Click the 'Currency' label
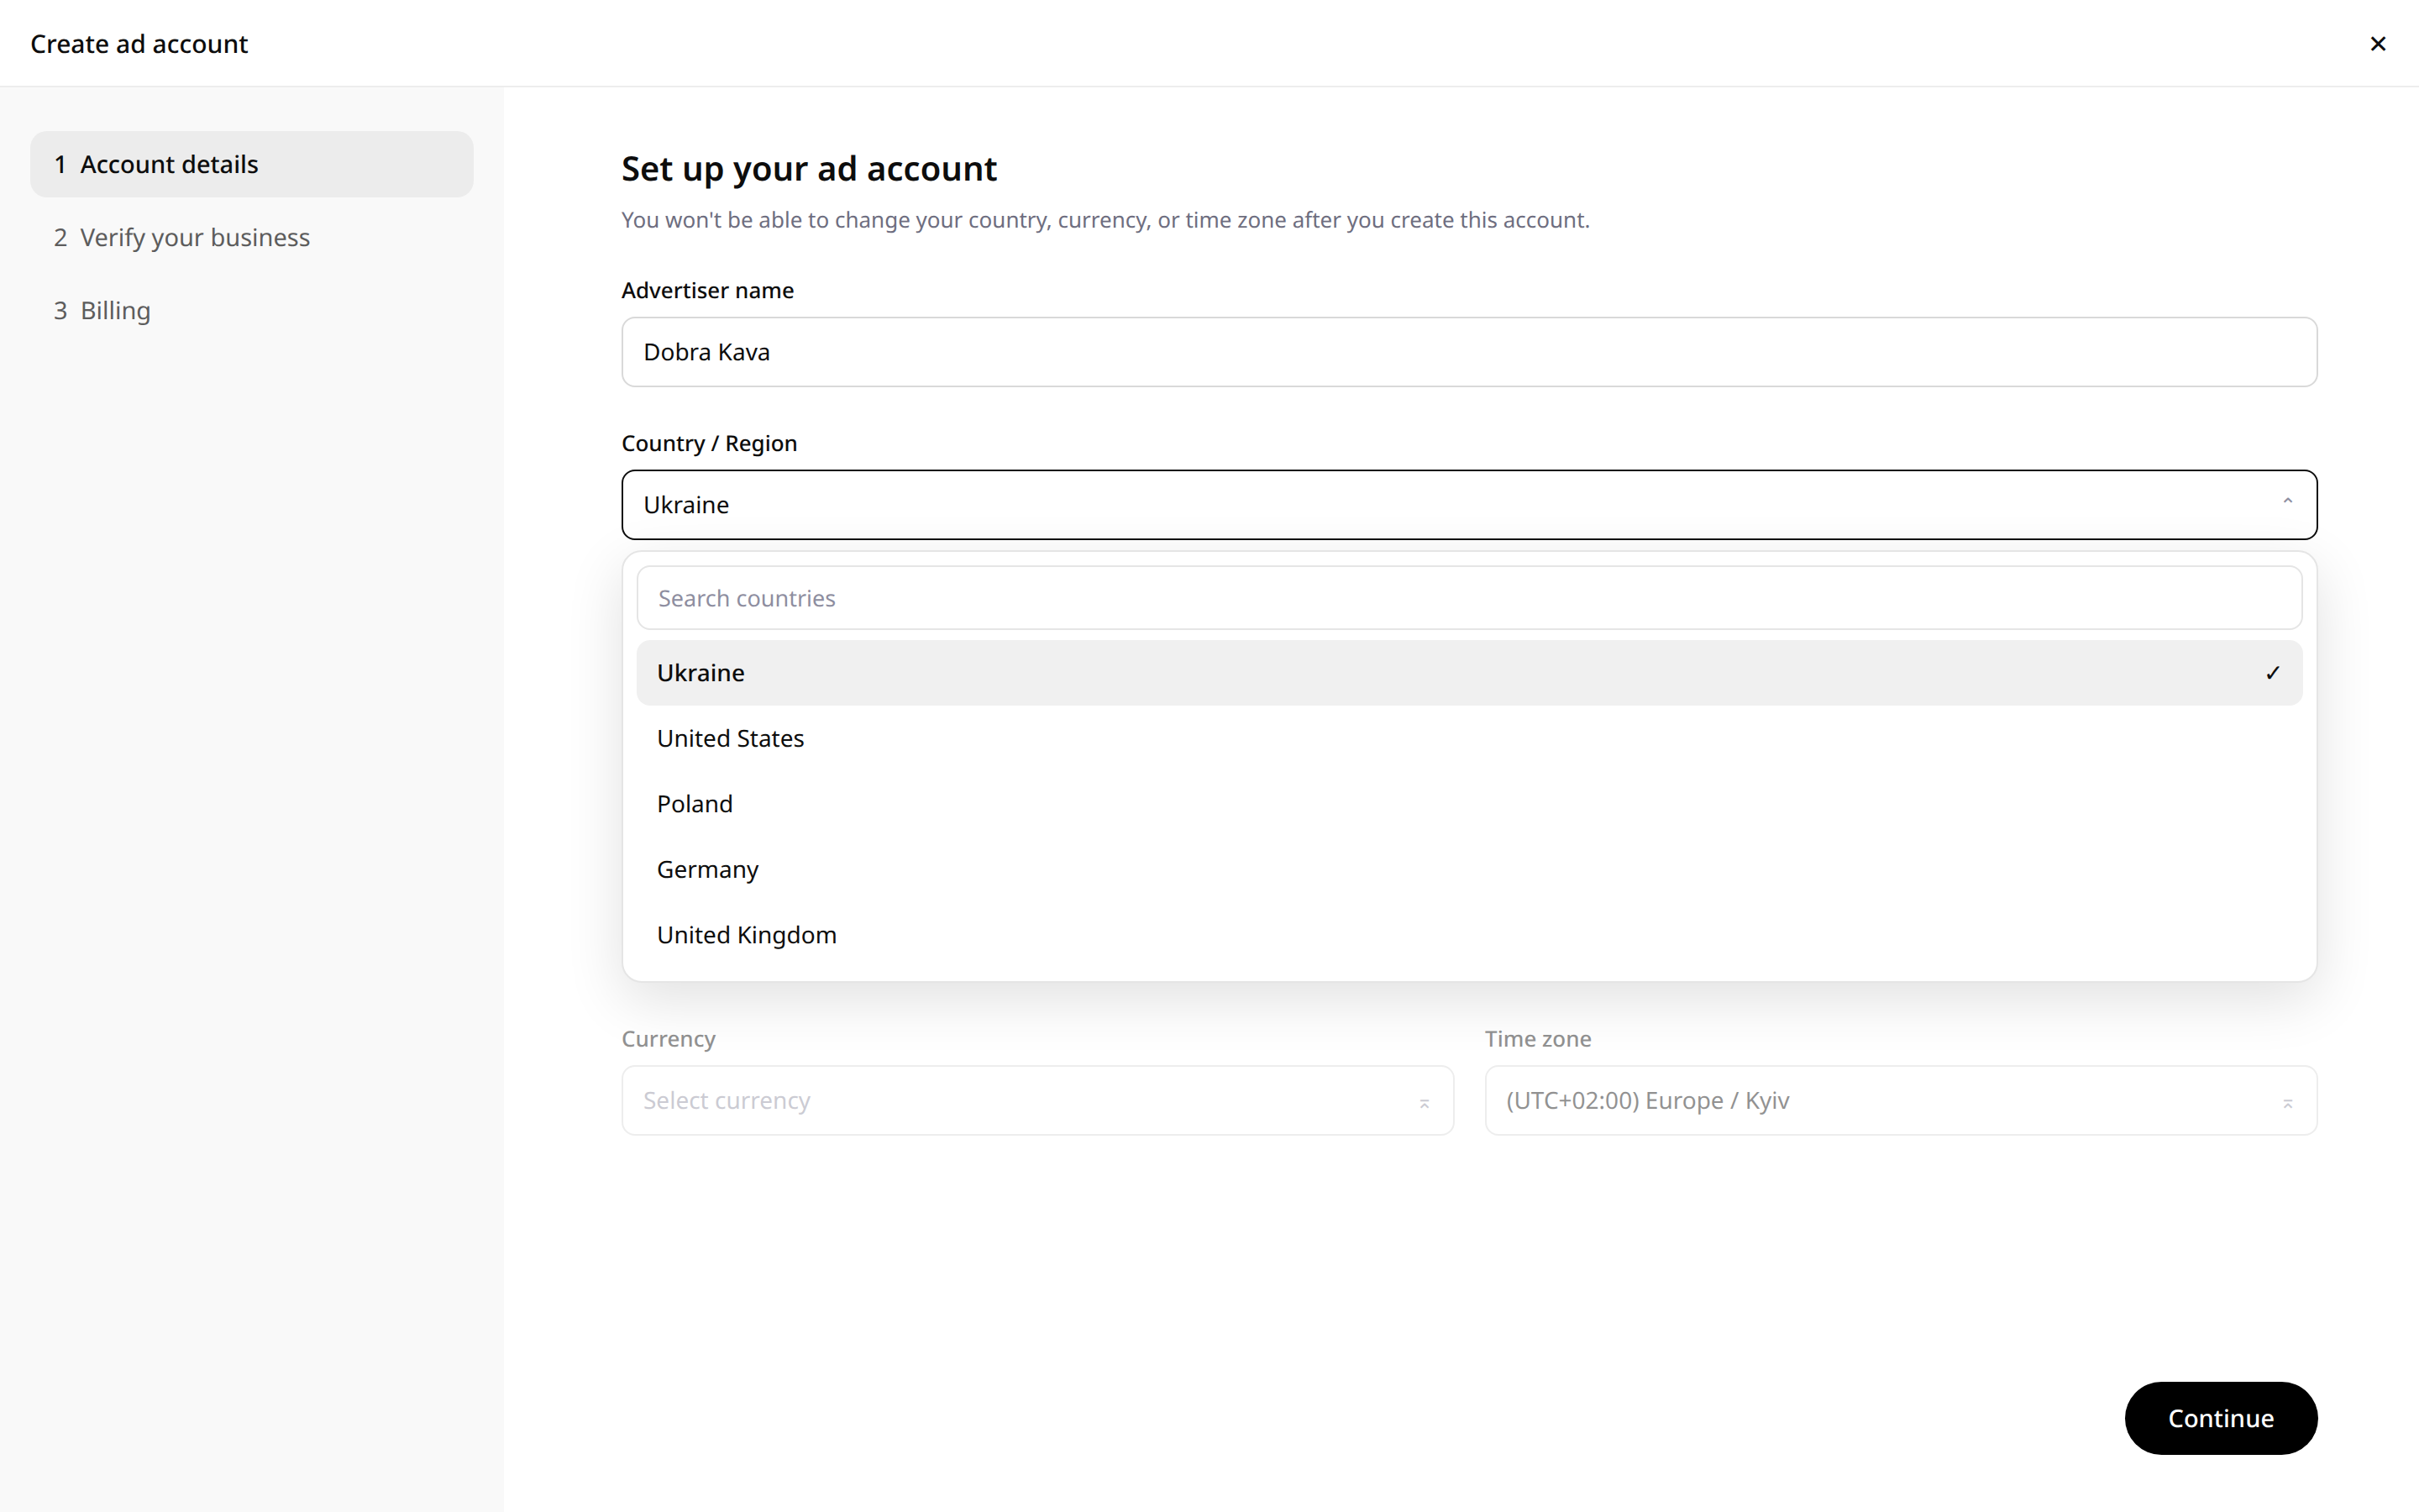This screenshot has height=1512, width=2419. pos(668,1039)
